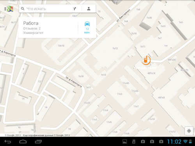Image resolution: width=195 pixels, height=146 pixels.
Task: Select building labeled 7к12 on map
Action: point(115,48)
